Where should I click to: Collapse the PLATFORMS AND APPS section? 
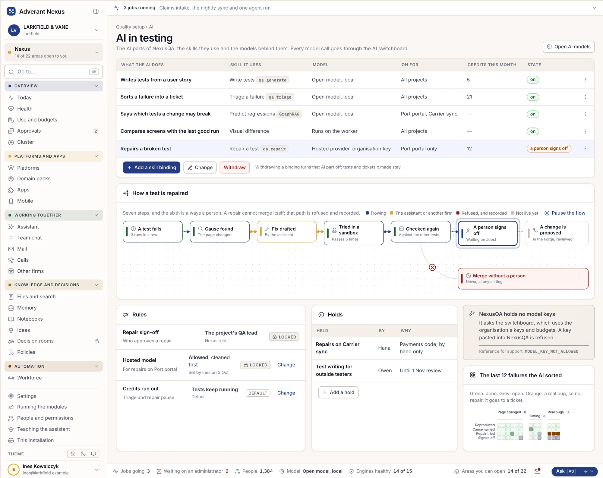[54, 156]
